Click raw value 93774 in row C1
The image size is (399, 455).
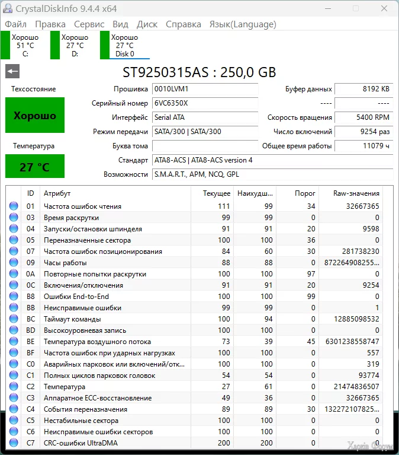tap(369, 375)
